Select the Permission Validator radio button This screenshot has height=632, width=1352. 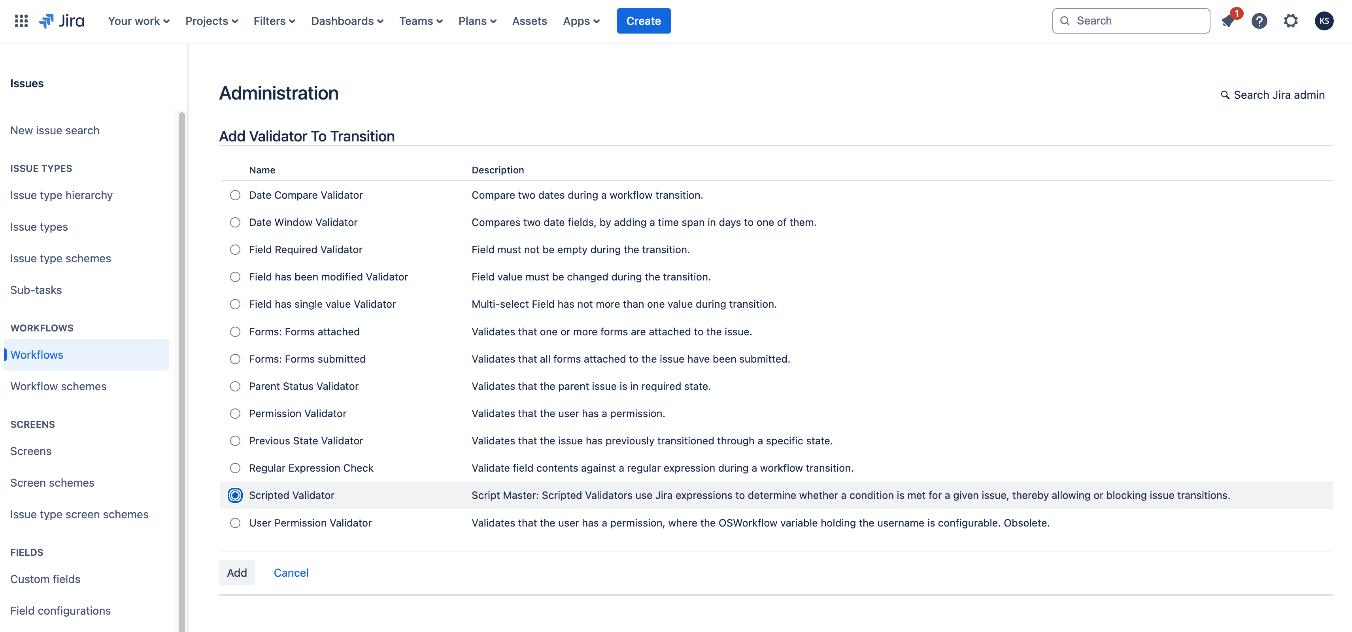click(235, 413)
